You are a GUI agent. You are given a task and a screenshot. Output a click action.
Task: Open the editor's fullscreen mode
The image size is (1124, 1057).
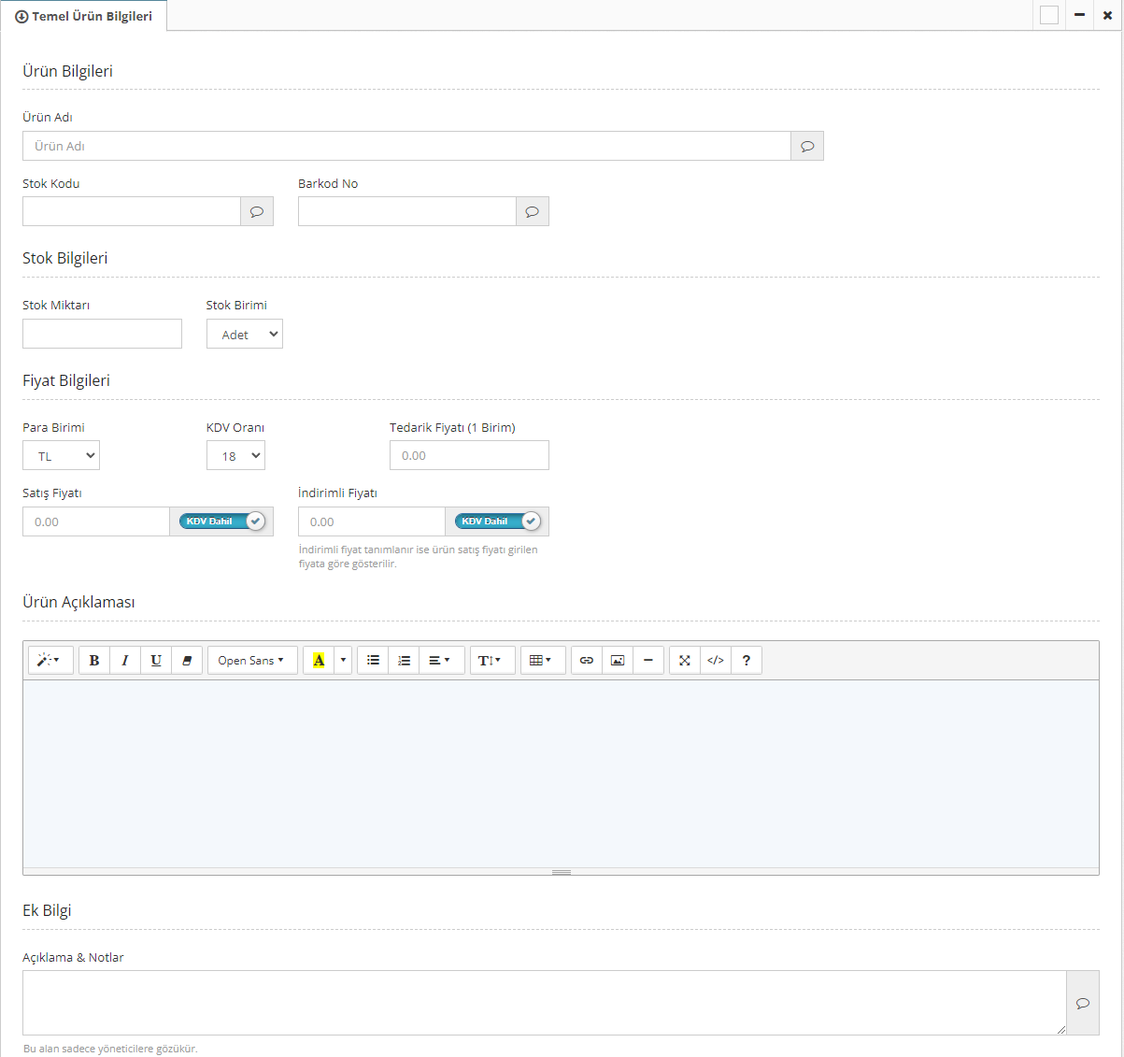pyautogui.click(x=685, y=661)
